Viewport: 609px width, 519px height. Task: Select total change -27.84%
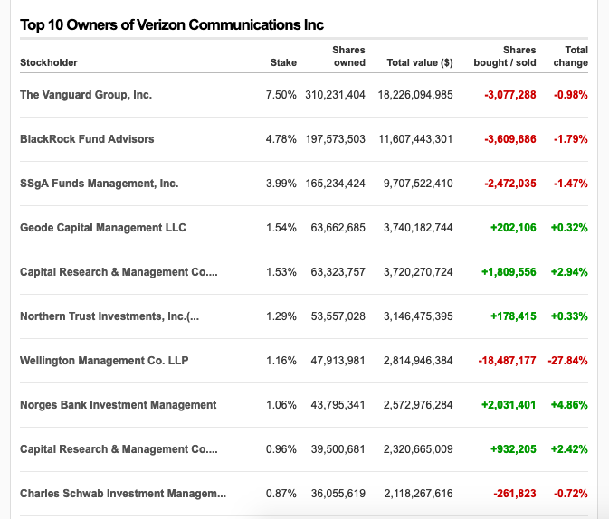pos(568,361)
